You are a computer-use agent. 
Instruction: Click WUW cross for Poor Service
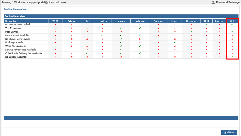(55, 32)
